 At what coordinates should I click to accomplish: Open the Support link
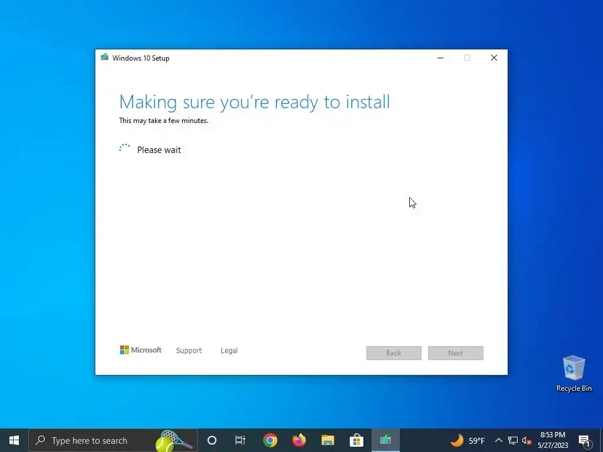[189, 351]
